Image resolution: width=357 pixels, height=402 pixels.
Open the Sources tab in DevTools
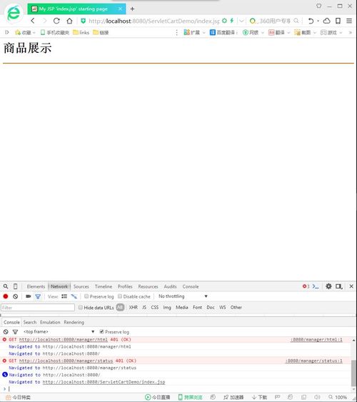pos(81,286)
